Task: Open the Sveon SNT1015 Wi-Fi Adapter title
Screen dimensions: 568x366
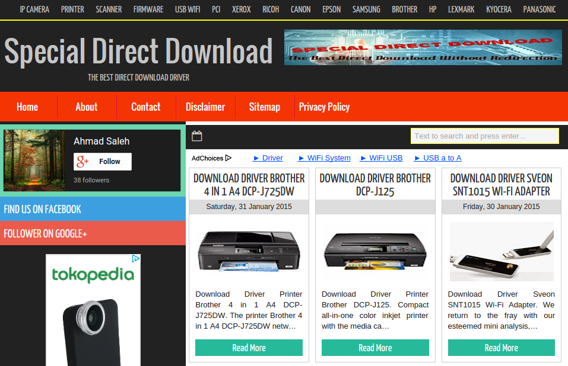Action: pyautogui.click(x=502, y=185)
